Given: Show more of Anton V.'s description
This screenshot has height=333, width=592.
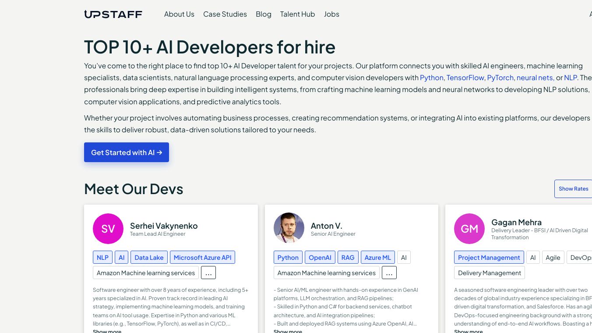Looking at the screenshot, I should pos(288,331).
